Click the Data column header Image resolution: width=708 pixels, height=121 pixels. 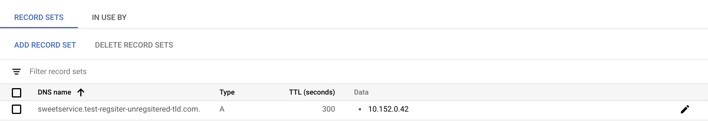(361, 93)
